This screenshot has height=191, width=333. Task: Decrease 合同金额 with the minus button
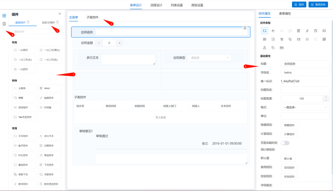point(99,43)
